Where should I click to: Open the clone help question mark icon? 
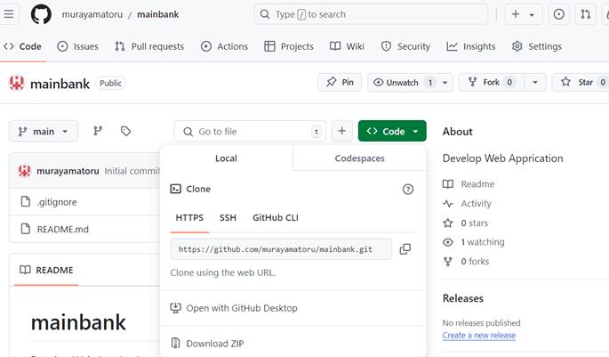[408, 190]
